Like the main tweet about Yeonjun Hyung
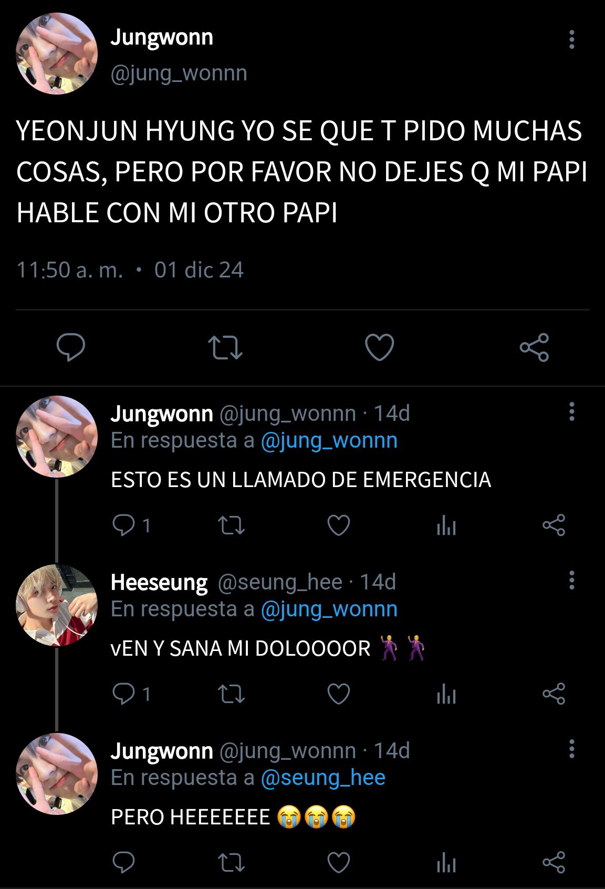The image size is (605, 889). click(379, 347)
